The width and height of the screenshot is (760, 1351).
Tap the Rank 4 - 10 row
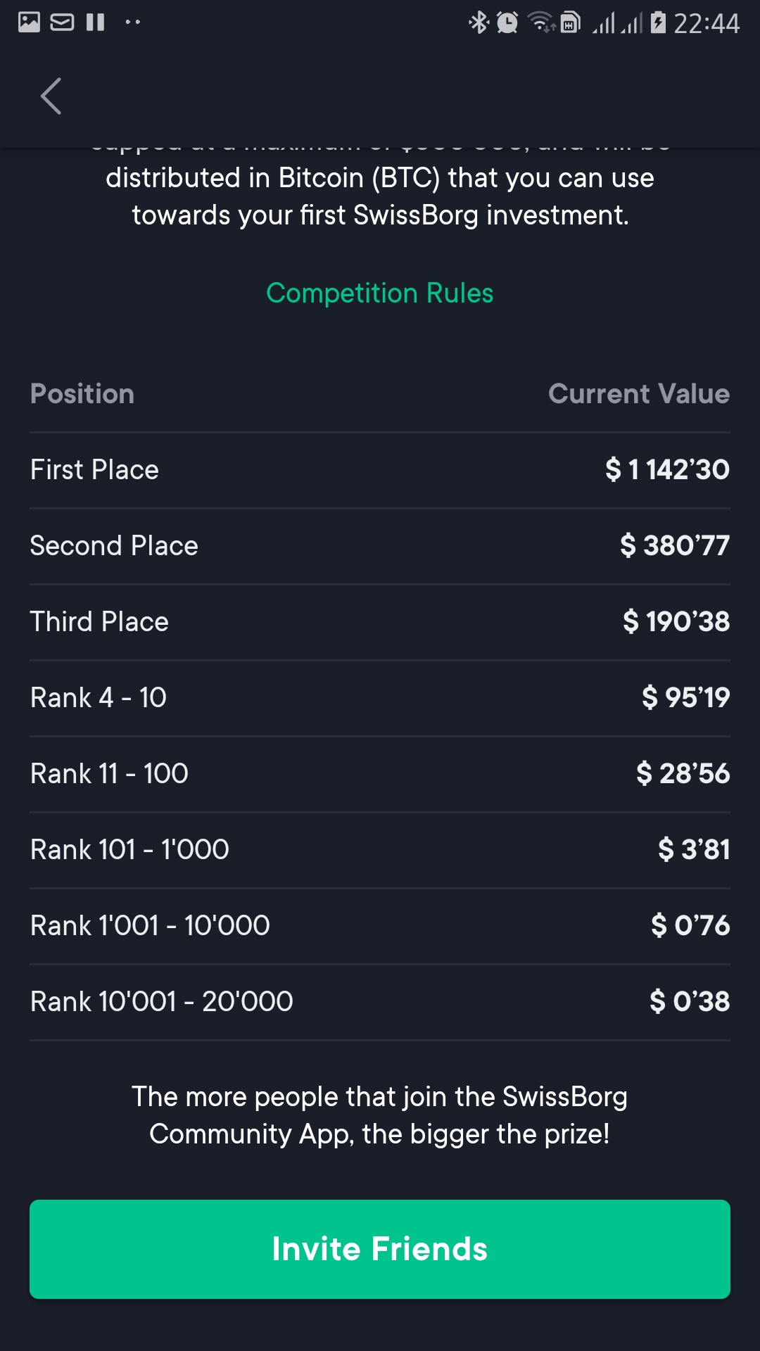[x=380, y=698]
